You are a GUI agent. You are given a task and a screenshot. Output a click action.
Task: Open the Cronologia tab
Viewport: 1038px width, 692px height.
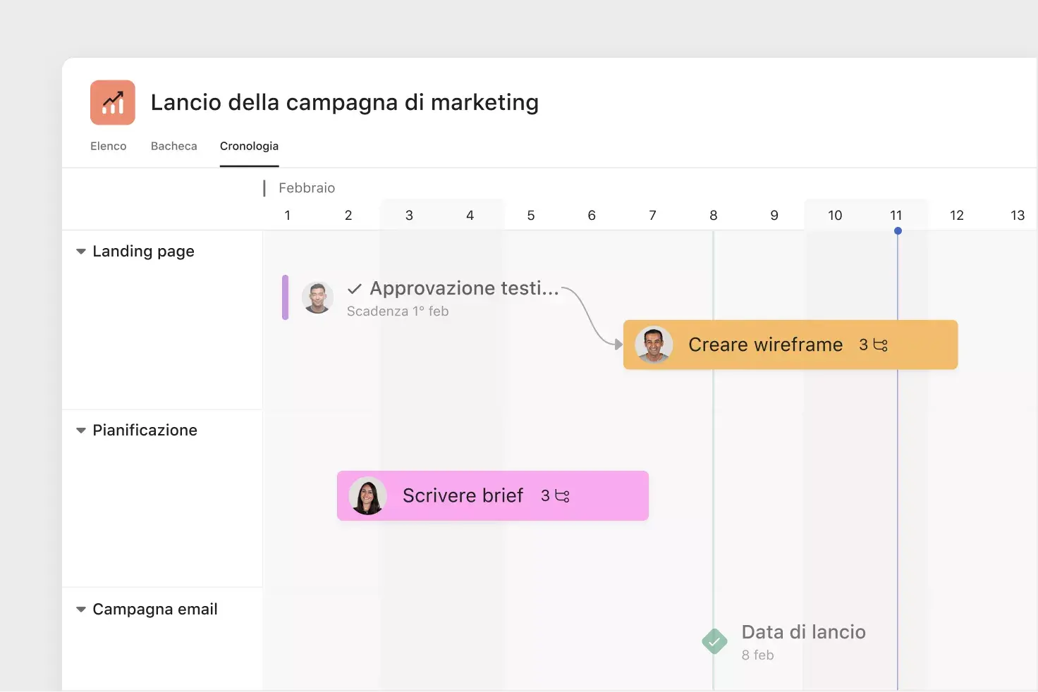pyautogui.click(x=248, y=146)
